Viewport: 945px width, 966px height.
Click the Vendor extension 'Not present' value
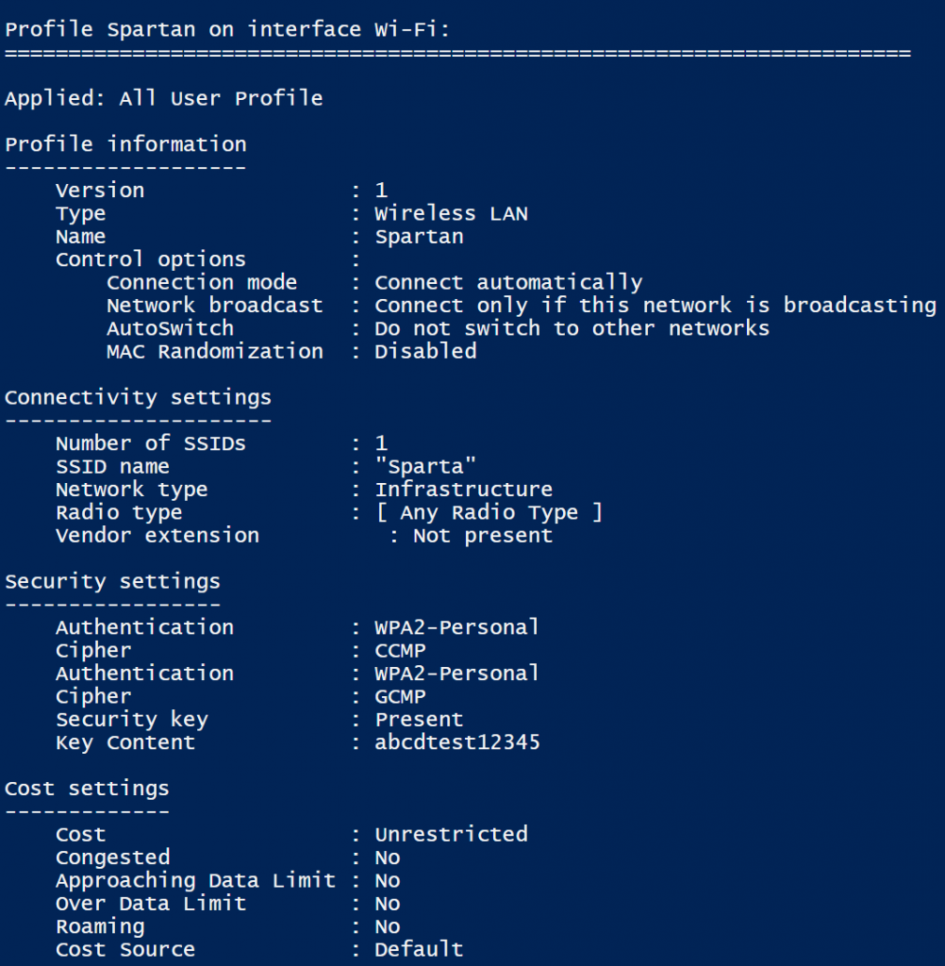pyautogui.click(x=483, y=536)
